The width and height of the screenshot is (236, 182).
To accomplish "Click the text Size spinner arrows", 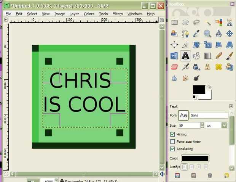I will pos(203,126).
